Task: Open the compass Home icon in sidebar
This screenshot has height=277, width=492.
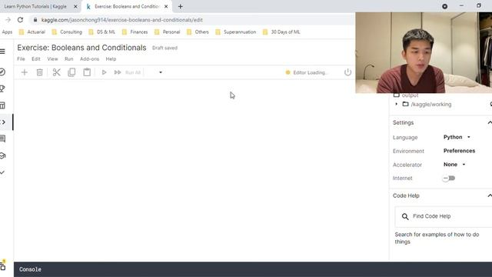Action: [2, 72]
